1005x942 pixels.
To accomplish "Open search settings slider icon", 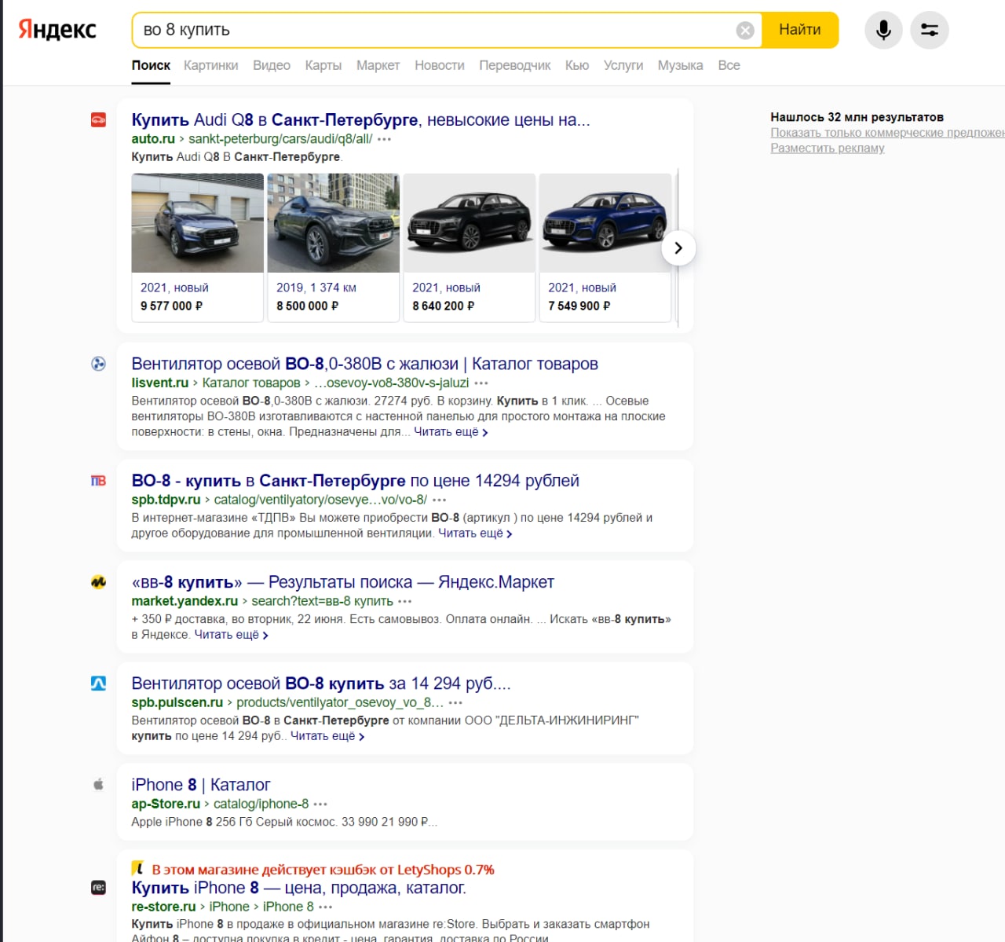I will 930,30.
